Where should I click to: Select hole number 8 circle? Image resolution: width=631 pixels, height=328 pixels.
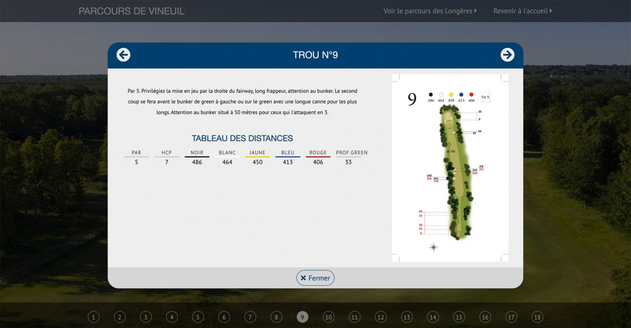tap(277, 317)
